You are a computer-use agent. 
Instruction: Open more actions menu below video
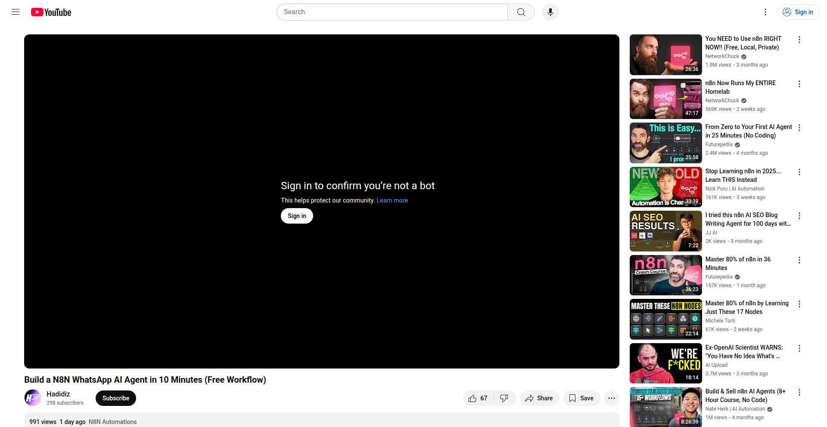tap(611, 398)
